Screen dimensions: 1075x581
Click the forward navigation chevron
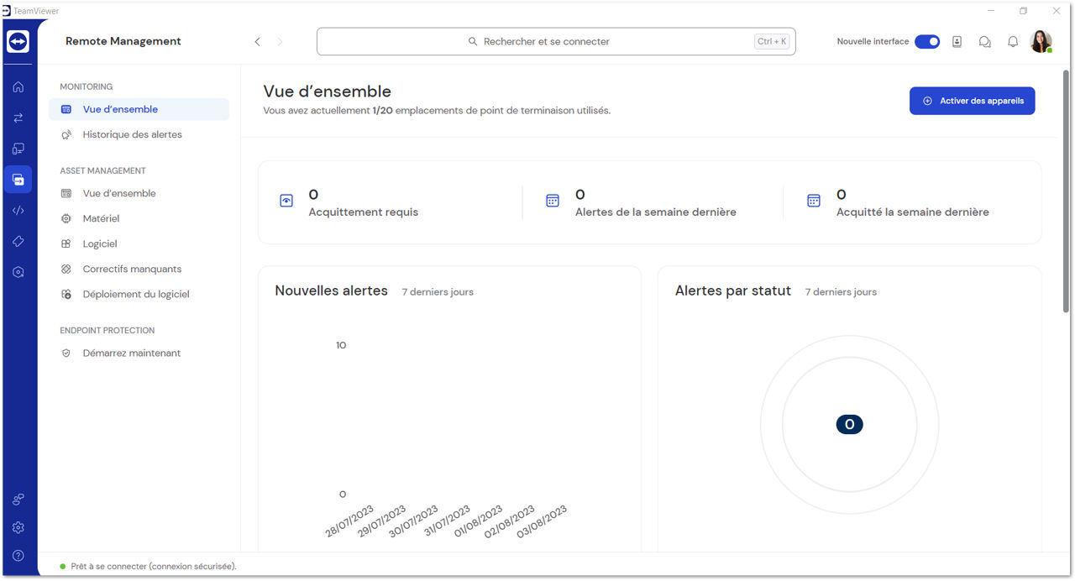click(x=280, y=40)
